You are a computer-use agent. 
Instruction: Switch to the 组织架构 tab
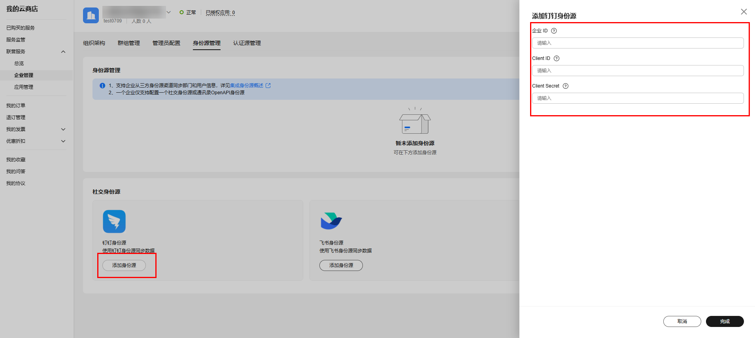point(94,43)
